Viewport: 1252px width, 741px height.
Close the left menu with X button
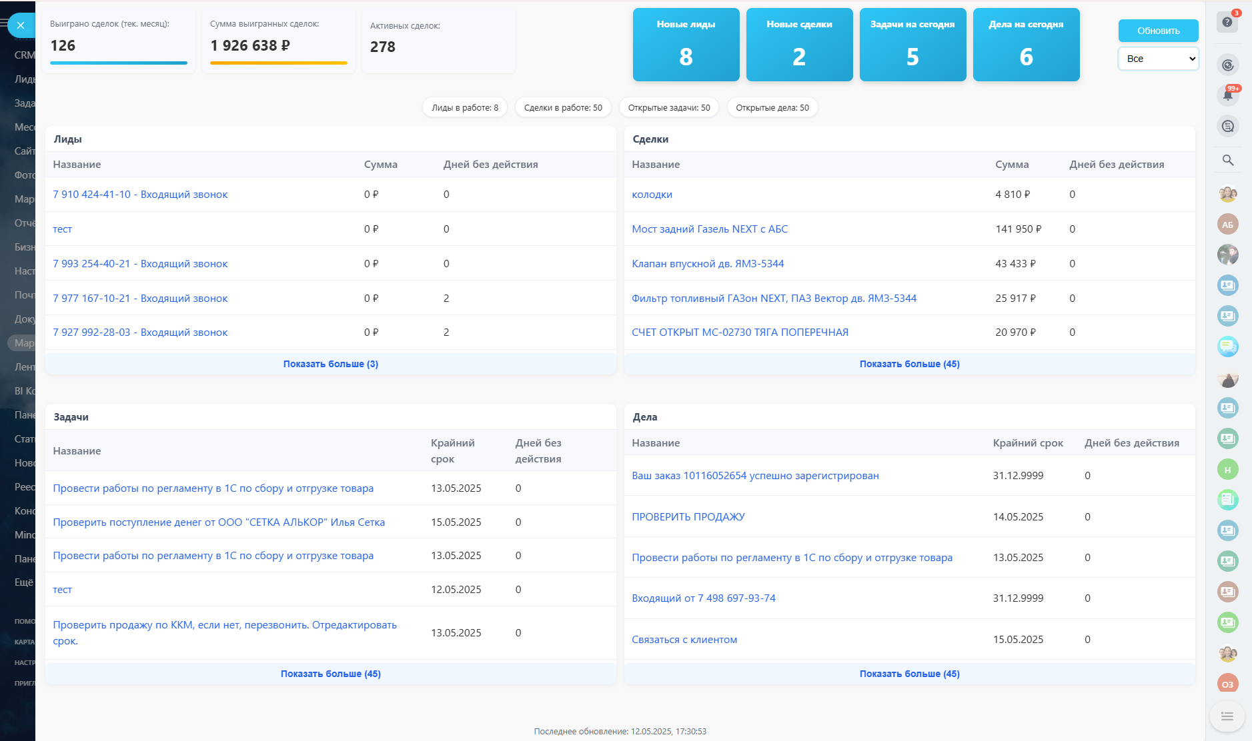coord(21,25)
